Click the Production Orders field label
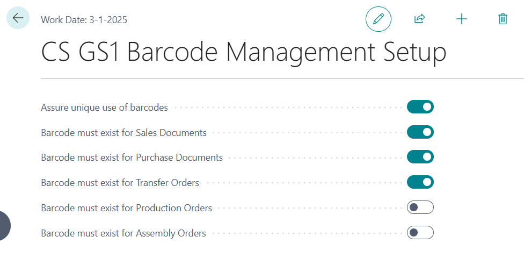Viewport: 524px width, 265px height. point(126,208)
